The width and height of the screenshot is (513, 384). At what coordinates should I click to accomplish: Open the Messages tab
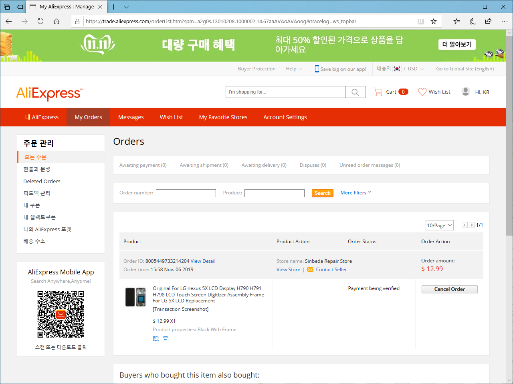point(131,117)
